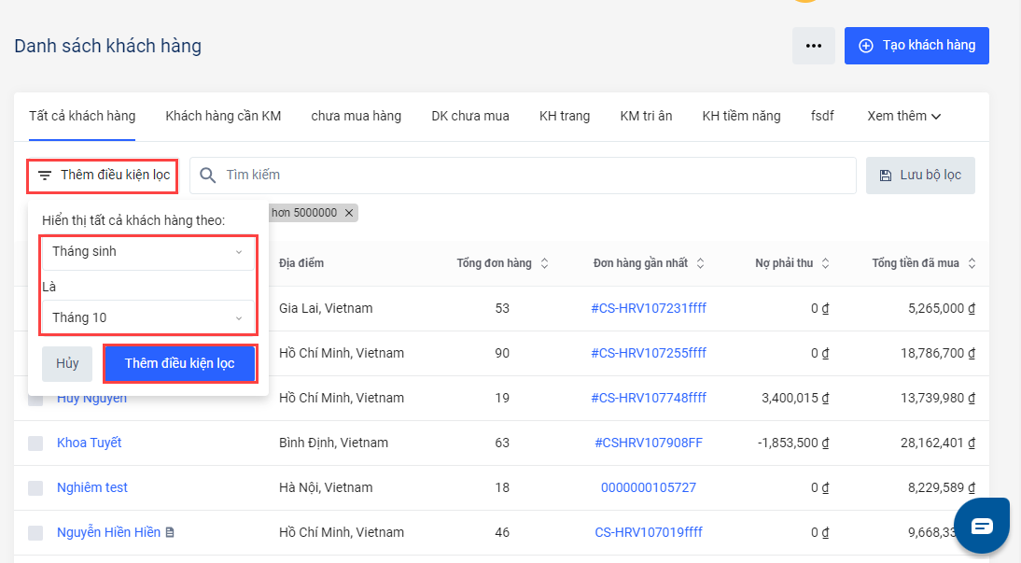Click the three-dot more options button
Viewport: 1021px width, 563px height.
[x=813, y=46]
